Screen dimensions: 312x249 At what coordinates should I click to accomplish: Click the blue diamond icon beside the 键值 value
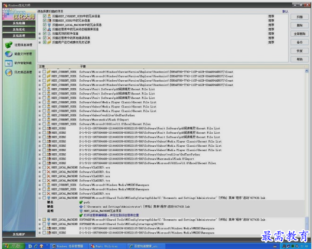(x=81, y=207)
